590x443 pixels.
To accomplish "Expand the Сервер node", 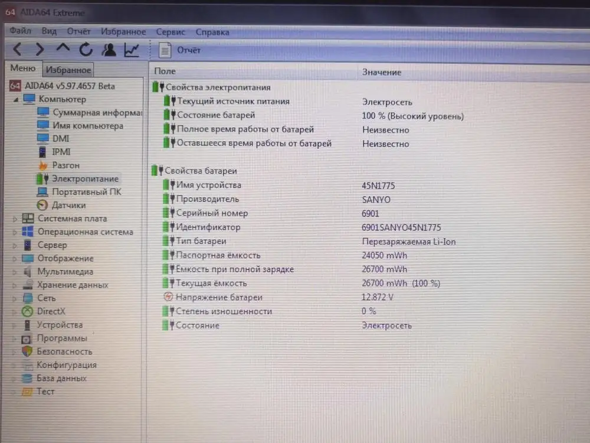I will tap(15, 246).
